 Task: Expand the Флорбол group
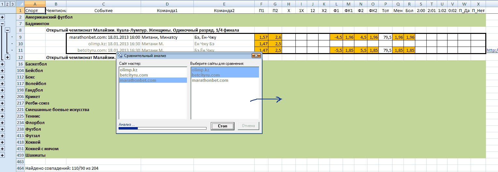pyautogui.click(x=2, y=122)
